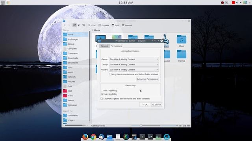This screenshot has height=141, width=252.
Task: Switch Dolphin to Icons view mode
Action: point(74,25)
